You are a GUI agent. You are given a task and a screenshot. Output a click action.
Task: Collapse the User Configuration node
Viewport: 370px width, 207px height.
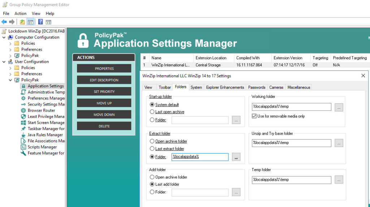click(x=4, y=62)
